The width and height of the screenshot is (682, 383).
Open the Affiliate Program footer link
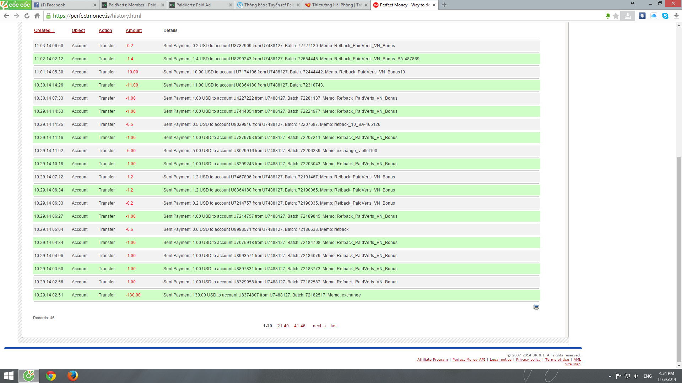pos(432,360)
